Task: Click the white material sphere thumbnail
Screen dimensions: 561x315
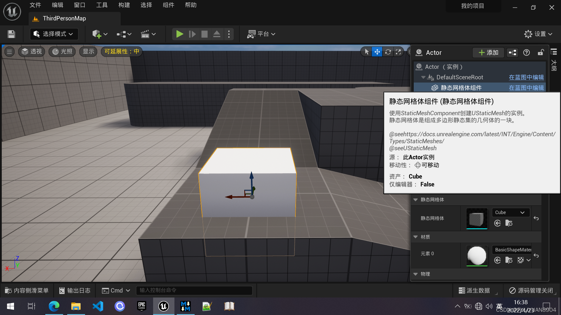Action: click(477, 256)
